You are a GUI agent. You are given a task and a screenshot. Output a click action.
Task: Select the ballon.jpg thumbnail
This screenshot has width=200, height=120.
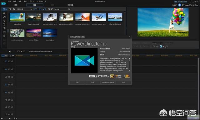coord(17,17)
